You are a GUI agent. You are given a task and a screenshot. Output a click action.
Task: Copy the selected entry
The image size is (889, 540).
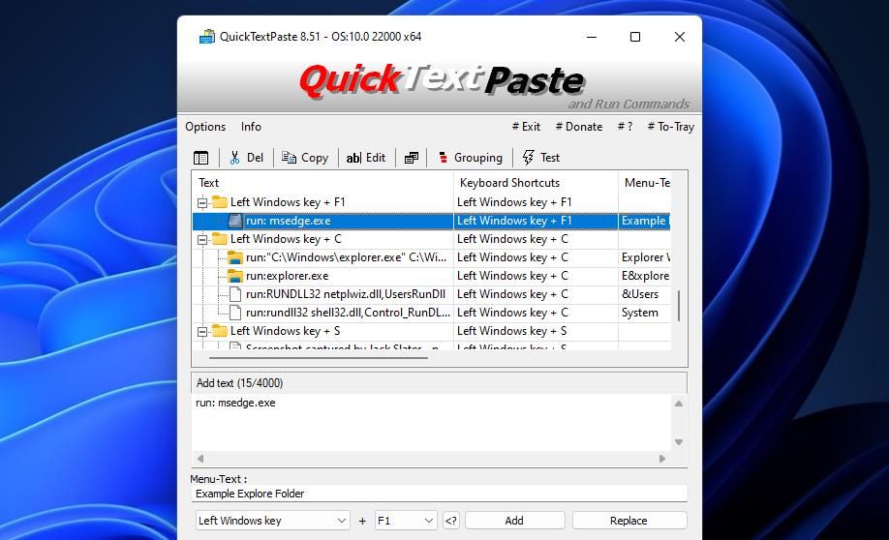(x=305, y=158)
